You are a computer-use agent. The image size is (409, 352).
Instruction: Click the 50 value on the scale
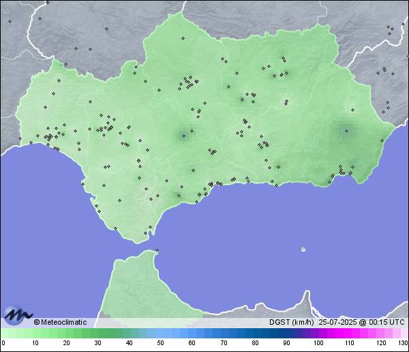click(x=160, y=343)
